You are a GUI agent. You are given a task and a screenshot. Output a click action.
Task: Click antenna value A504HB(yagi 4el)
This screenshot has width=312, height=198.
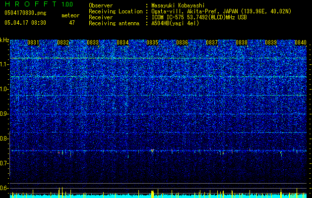(175, 23)
